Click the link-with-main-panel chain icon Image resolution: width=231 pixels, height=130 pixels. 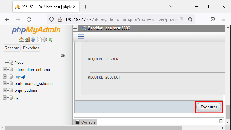pyautogui.click(x=63, y=56)
